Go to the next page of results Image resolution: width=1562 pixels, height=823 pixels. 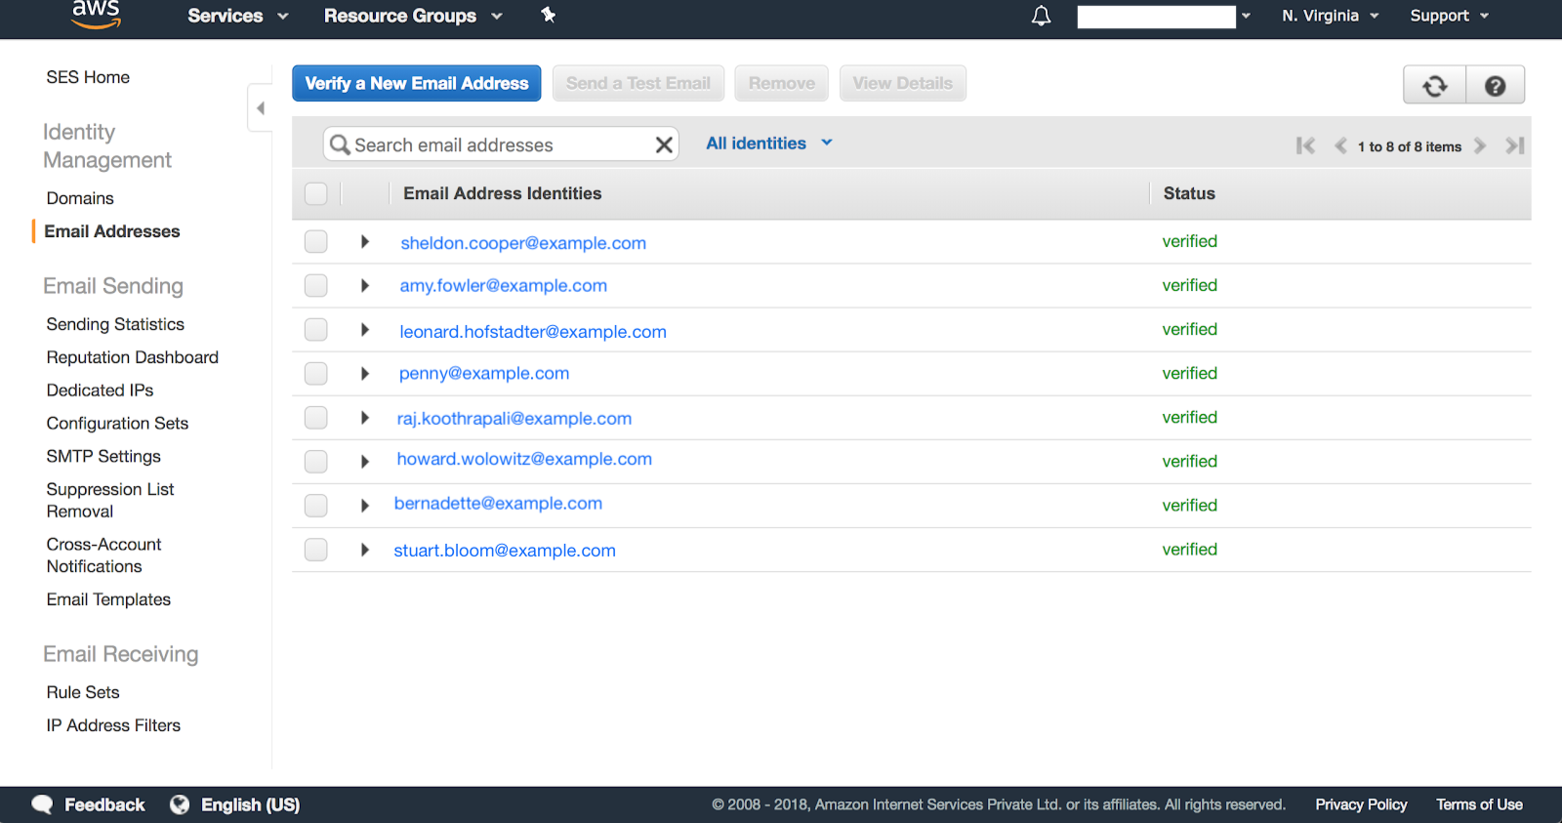click(1480, 145)
